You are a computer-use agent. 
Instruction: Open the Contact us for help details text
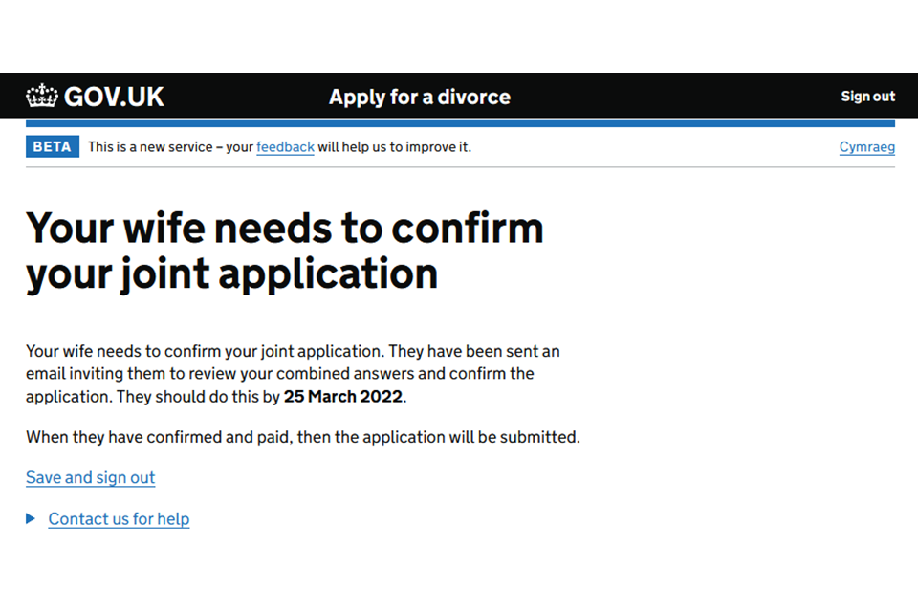coord(119,519)
